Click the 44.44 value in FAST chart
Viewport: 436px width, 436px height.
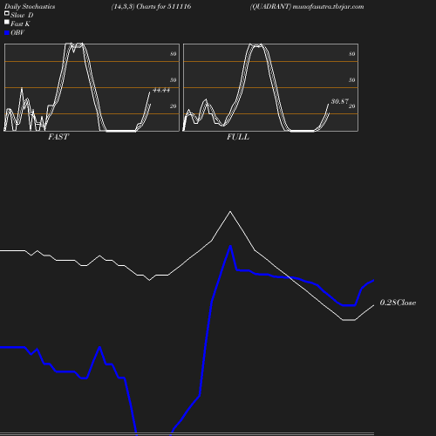point(161,90)
